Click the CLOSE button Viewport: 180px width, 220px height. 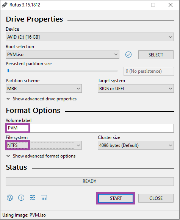coord(156,198)
